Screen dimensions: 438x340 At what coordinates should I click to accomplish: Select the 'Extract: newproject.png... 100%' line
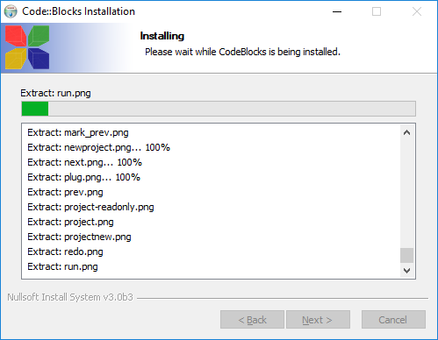pos(98,147)
